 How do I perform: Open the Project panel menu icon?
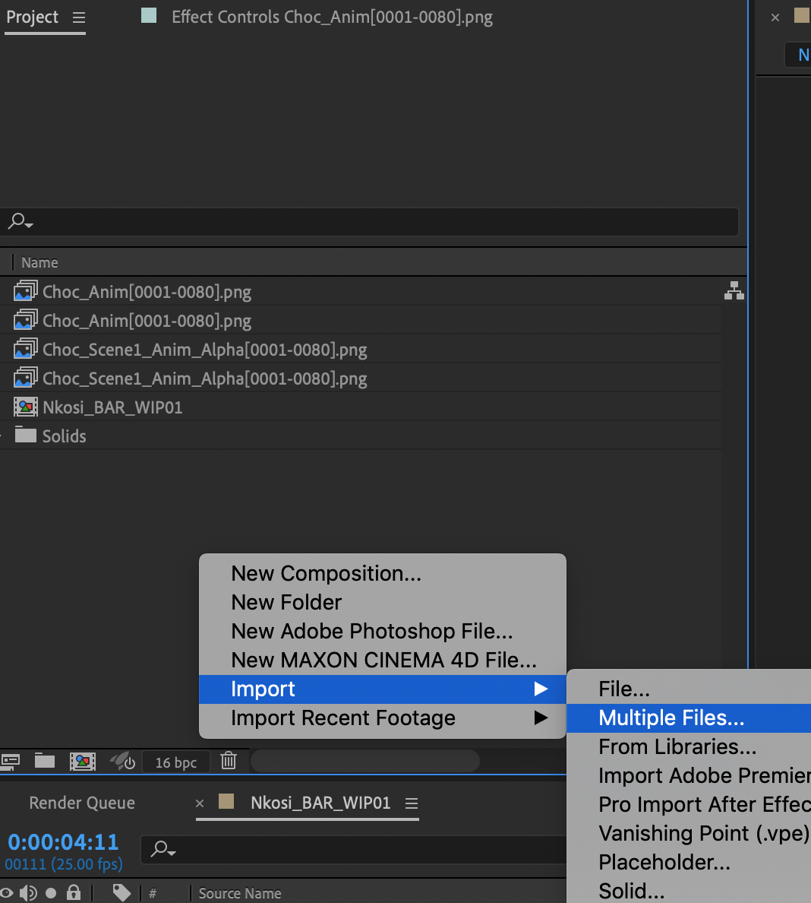coord(79,17)
